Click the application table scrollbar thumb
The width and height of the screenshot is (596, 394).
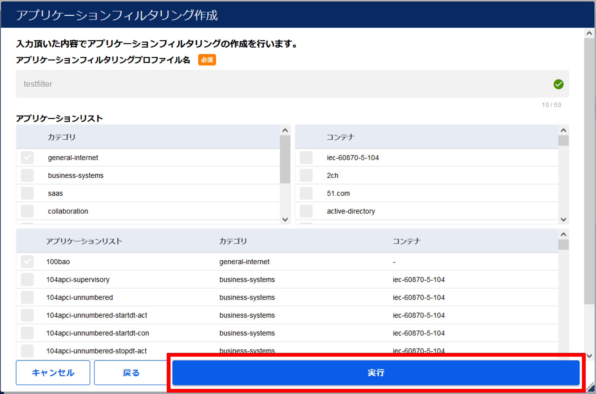[564, 245]
